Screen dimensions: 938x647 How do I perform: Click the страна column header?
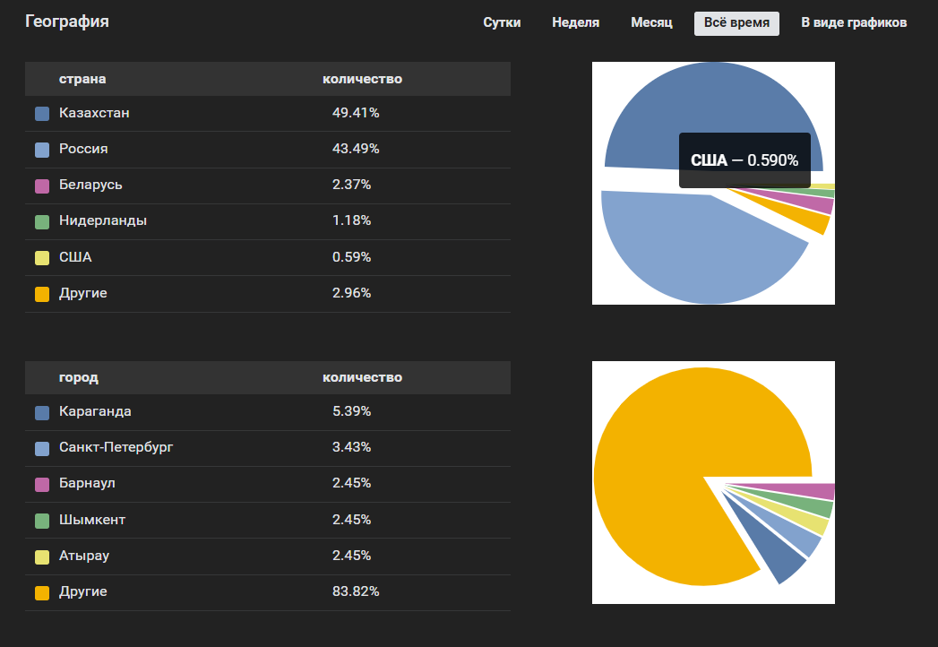coord(82,79)
